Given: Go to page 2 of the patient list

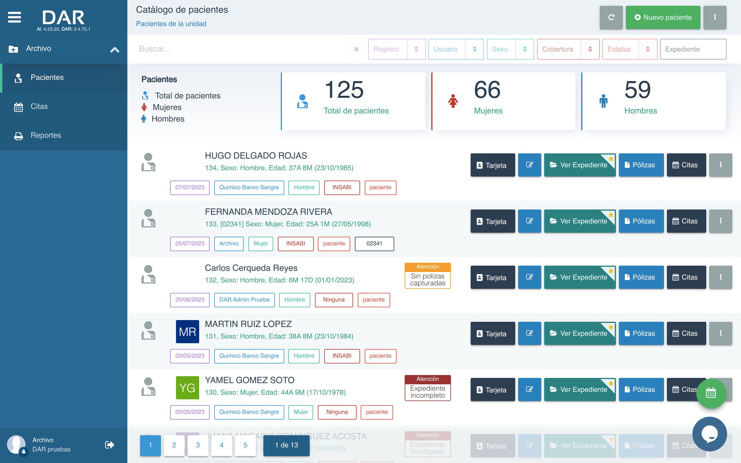Looking at the screenshot, I should (174, 445).
